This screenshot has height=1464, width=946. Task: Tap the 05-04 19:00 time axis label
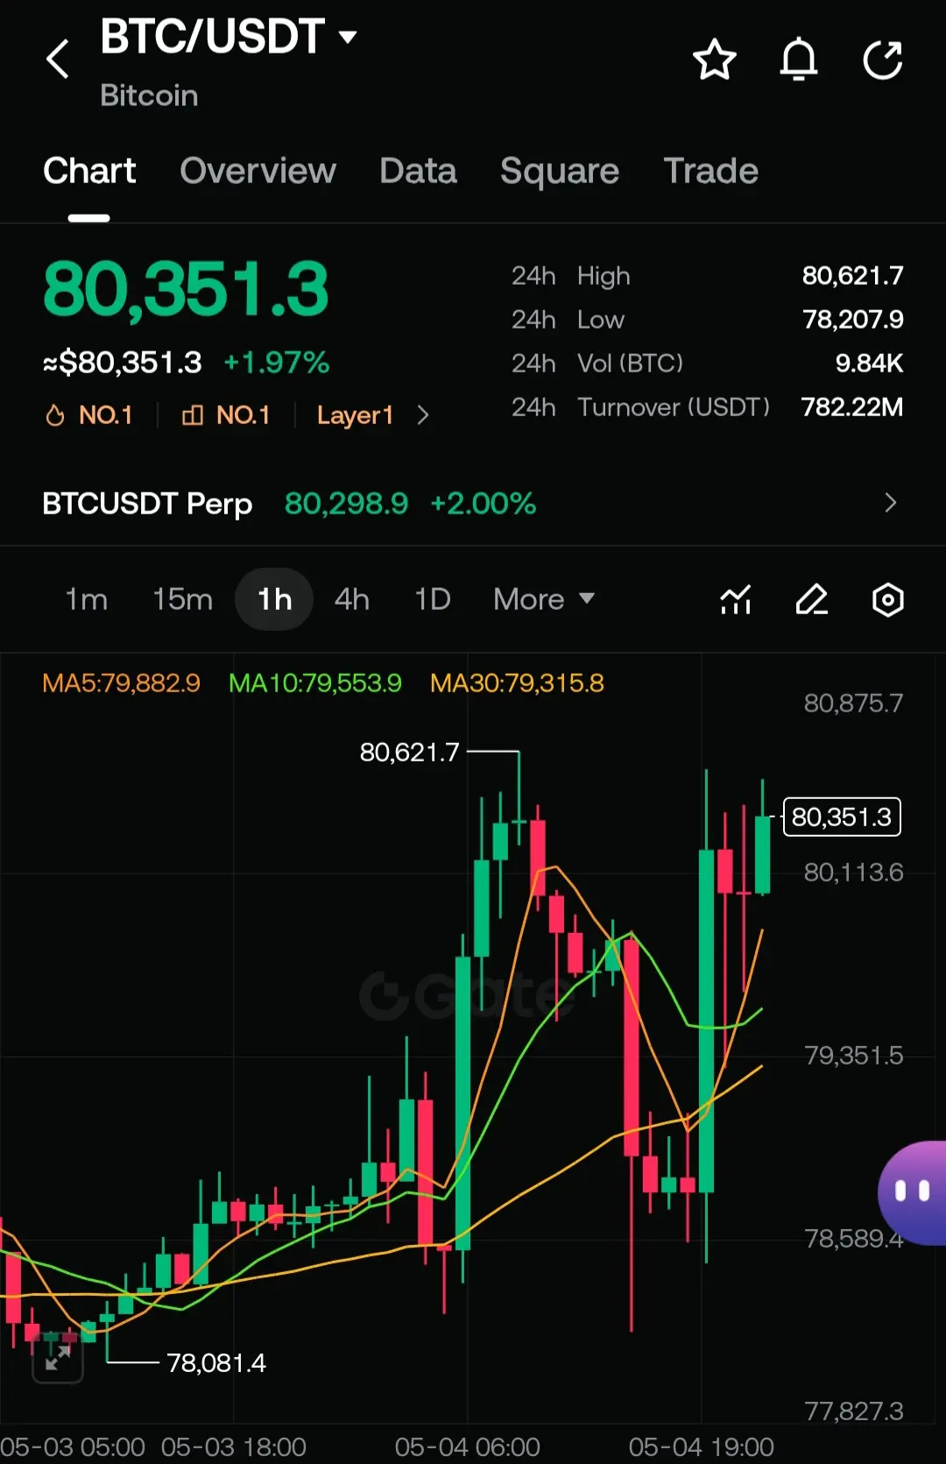coord(701,1446)
